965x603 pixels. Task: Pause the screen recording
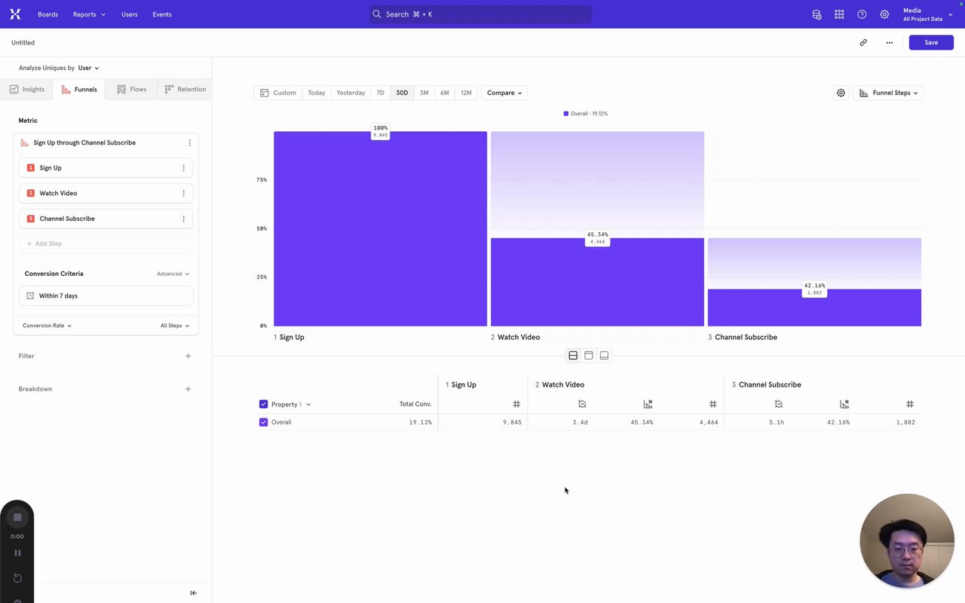pos(17,552)
